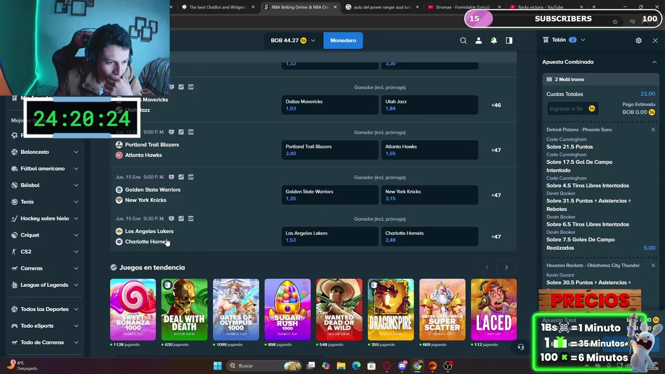The width and height of the screenshot is (665, 374).
Task: Click live stream icon for Portland Trail Blazers game
Action: click(171, 132)
